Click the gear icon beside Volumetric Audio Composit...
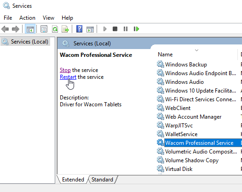 [161, 151]
